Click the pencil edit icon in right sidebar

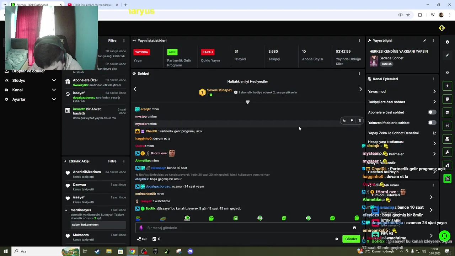(x=447, y=55)
